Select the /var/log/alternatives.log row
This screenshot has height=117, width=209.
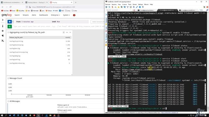pos(40,63)
